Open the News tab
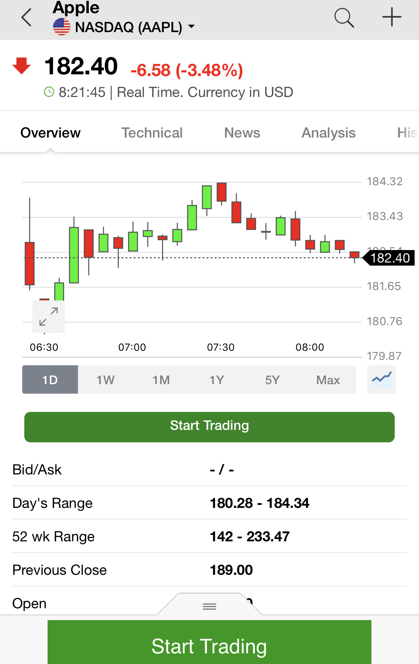The image size is (419, 664). 242,133
